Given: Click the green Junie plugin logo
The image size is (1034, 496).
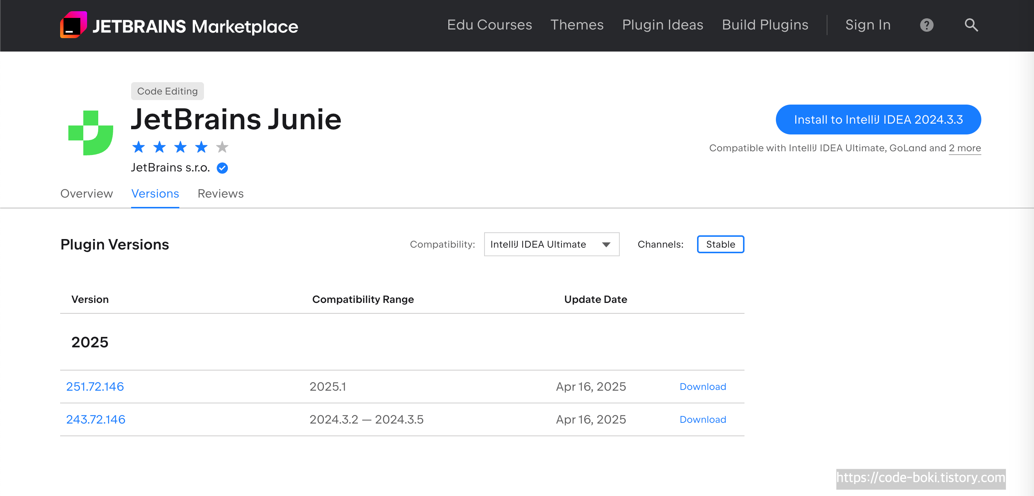Looking at the screenshot, I should [91, 133].
